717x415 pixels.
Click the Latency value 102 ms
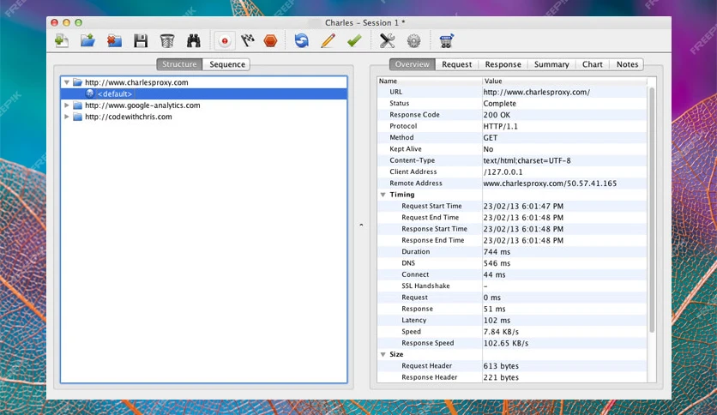[497, 321]
